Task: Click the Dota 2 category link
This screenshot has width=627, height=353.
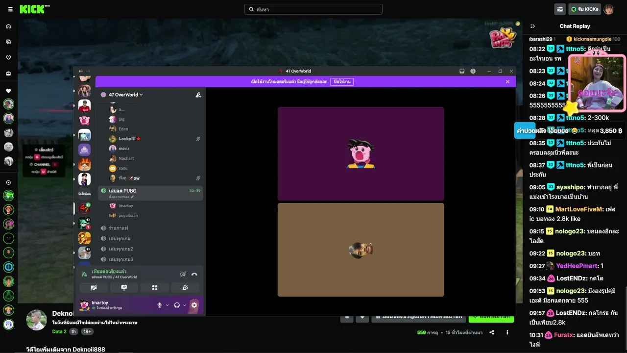Action: click(59, 331)
